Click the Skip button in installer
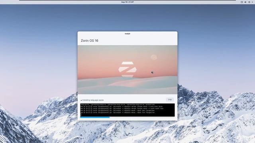 click(x=170, y=100)
